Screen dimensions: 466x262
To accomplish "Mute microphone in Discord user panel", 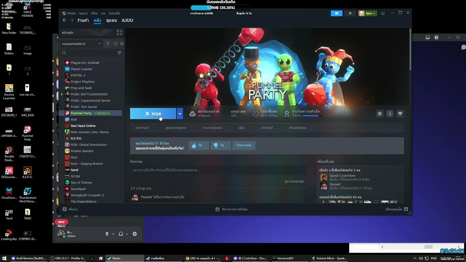I will pyautogui.click(x=107, y=234).
